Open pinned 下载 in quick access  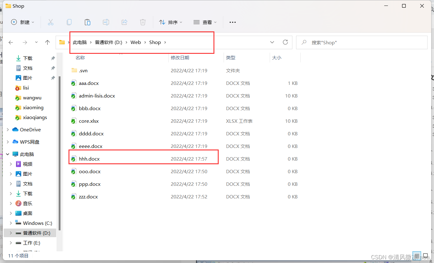coord(24,58)
